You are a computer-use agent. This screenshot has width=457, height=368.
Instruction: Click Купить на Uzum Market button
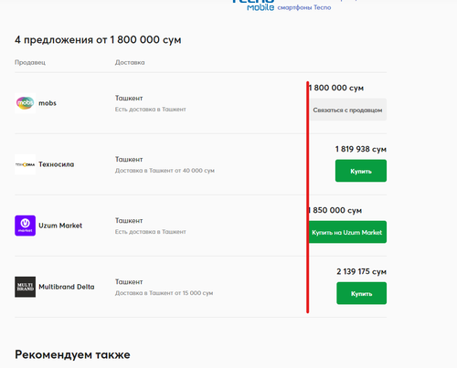pos(347,232)
